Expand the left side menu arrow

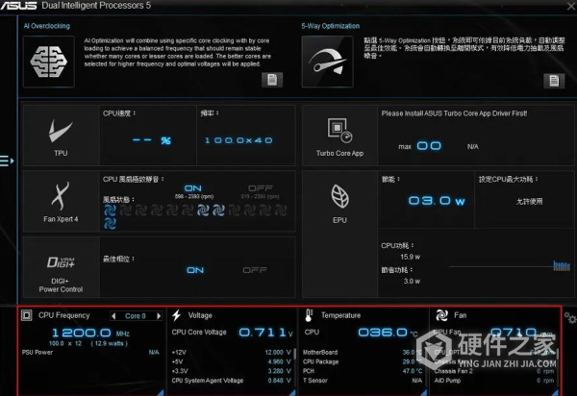(x=7, y=161)
